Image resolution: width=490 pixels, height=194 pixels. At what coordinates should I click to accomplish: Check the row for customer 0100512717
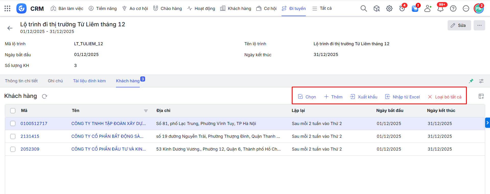point(13,123)
